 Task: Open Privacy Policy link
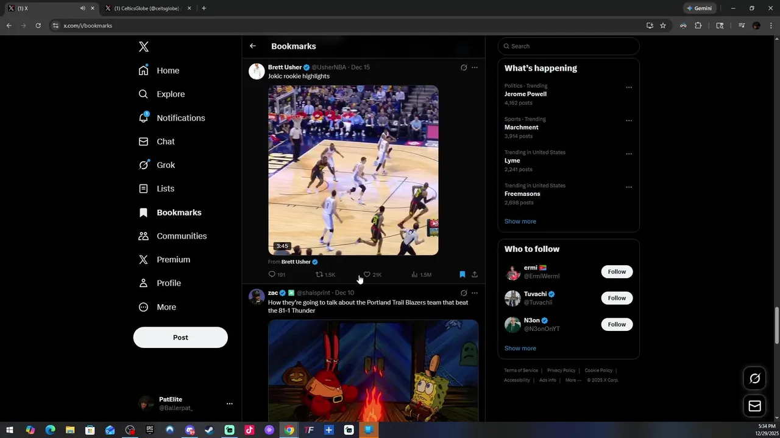(x=561, y=370)
